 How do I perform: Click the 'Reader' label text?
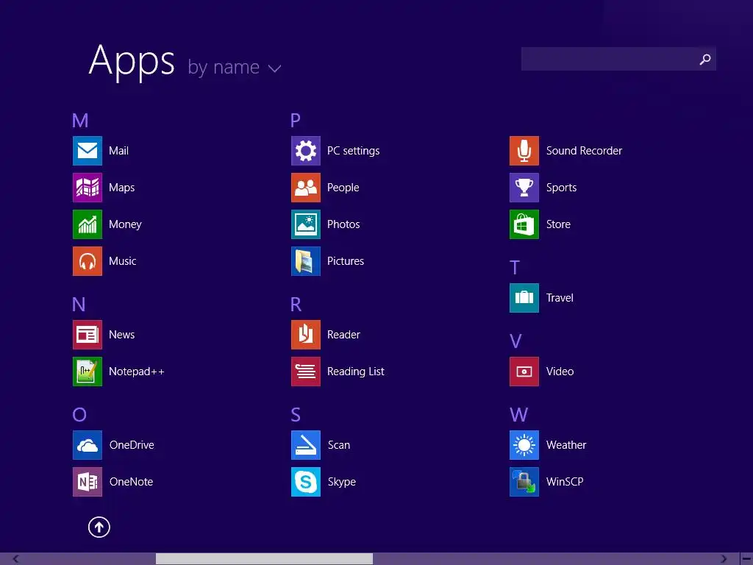(343, 335)
